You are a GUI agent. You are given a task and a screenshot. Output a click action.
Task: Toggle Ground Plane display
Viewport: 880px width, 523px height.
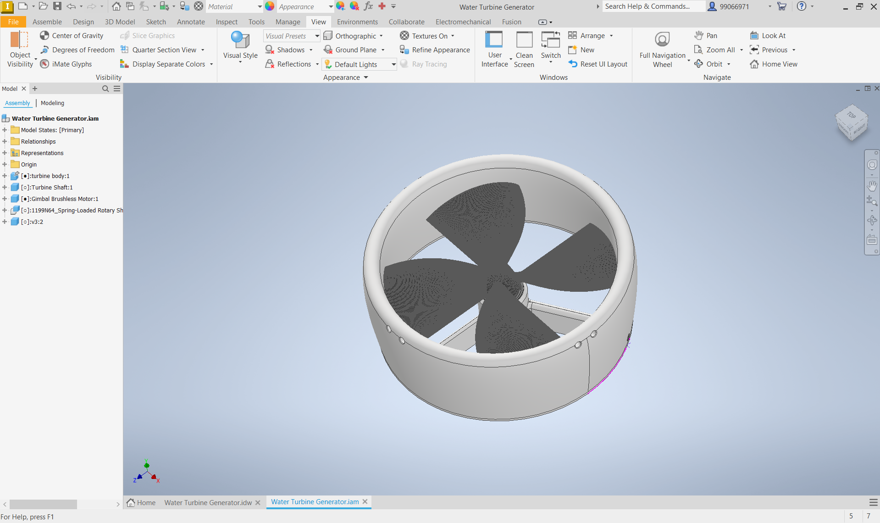[350, 50]
